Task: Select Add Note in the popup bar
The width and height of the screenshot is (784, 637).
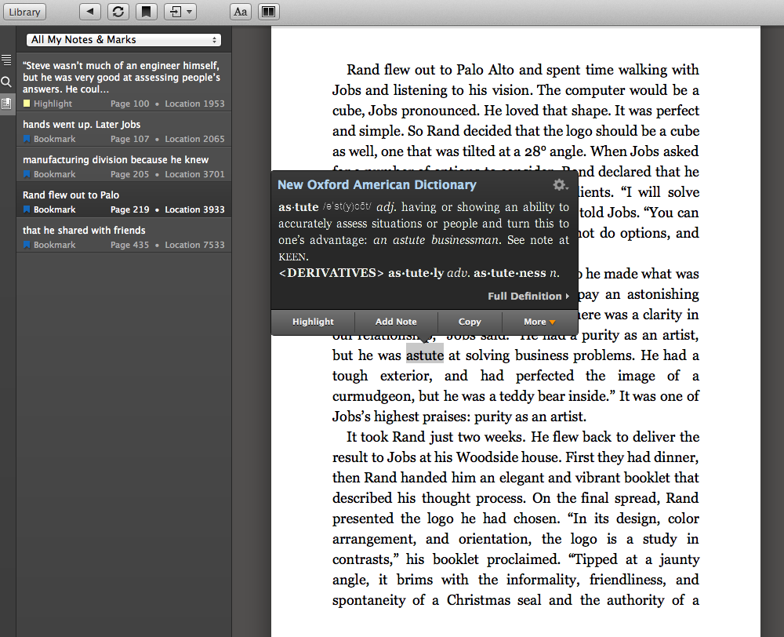Action: (396, 322)
